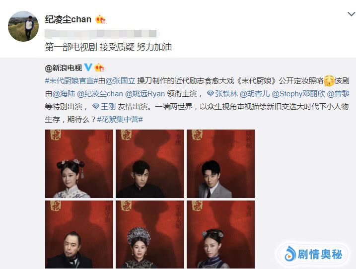Open the @新浪电视 account link
This screenshot has width=356, height=269.
(x=64, y=67)
